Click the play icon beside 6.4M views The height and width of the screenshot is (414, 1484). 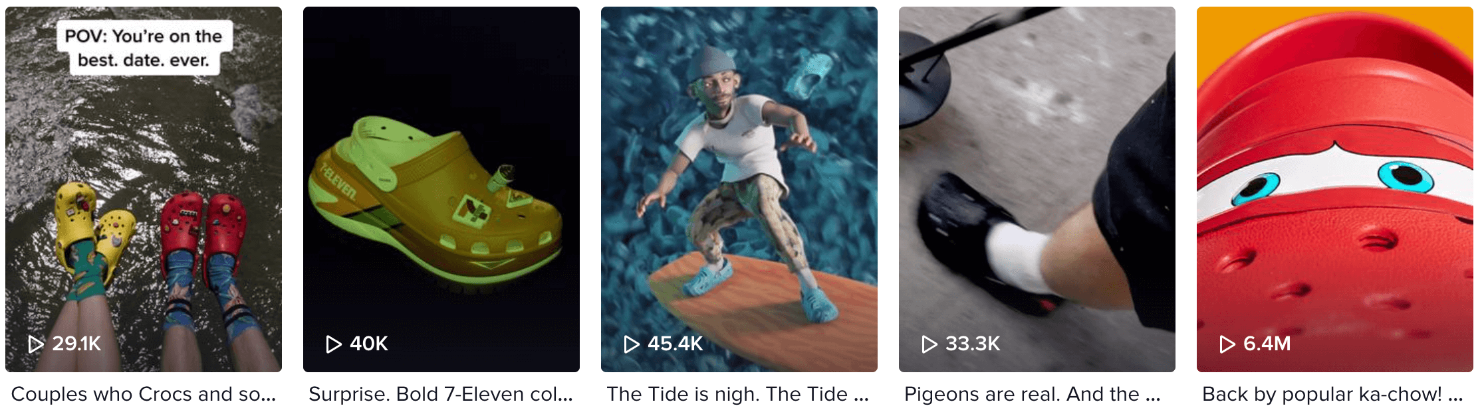coord(1227,344)
